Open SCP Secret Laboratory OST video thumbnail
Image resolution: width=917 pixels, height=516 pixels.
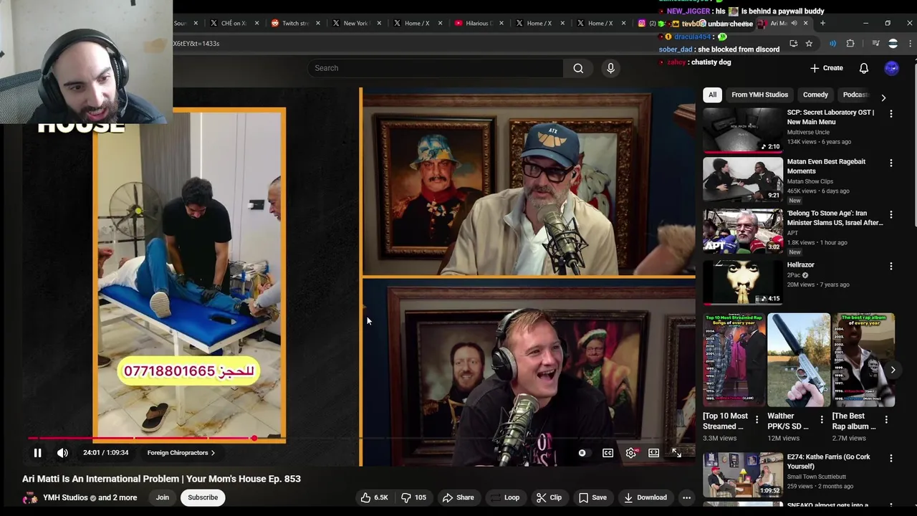(x=743, y=130)
